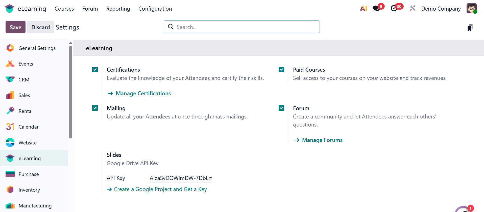484x212 pixels.
Task: Open Calendar settings in sidebar
Action: [28, 127]
